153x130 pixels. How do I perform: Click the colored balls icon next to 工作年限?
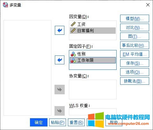coord(73,60)
